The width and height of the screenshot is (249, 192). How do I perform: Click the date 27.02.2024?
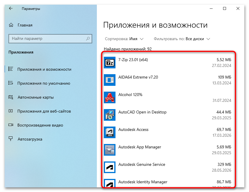click(x=222, y=65)
